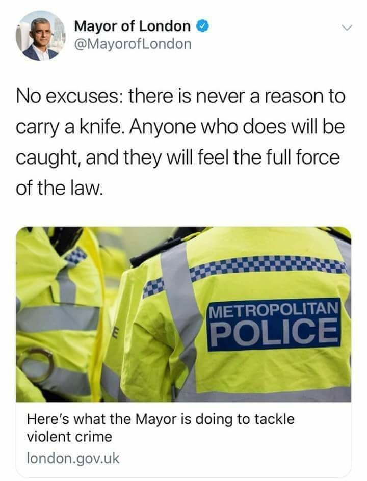Click the blue verified checkmark badge
The height and width of the screenshot is (481, 367).
[x=202, y=26]
